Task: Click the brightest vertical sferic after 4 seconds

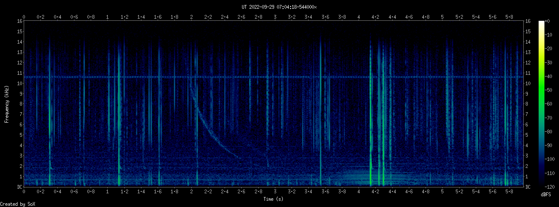Action: click(370, 125)
